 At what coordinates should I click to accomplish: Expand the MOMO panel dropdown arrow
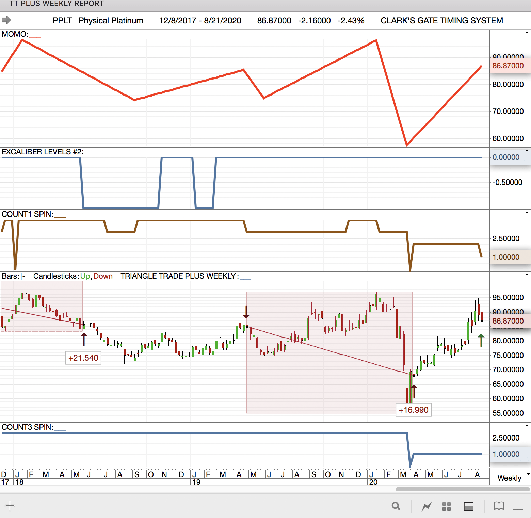[527, 33]
